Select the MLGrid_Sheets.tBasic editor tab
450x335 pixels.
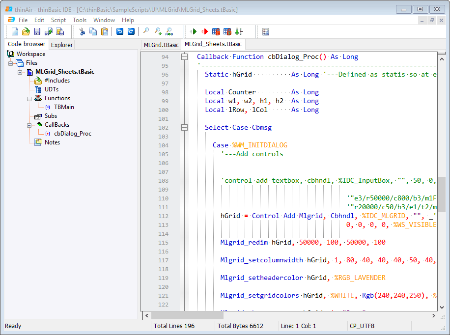pyautogui.click(x=213, y=44)
